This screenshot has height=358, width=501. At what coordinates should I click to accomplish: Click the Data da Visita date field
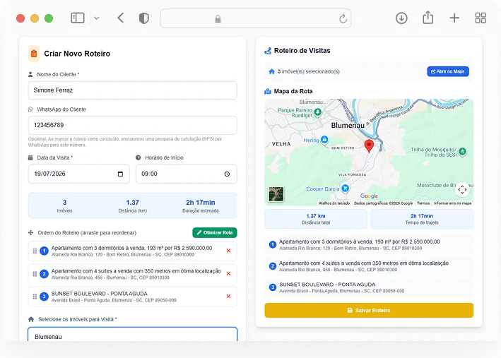[x=79, y=174]
